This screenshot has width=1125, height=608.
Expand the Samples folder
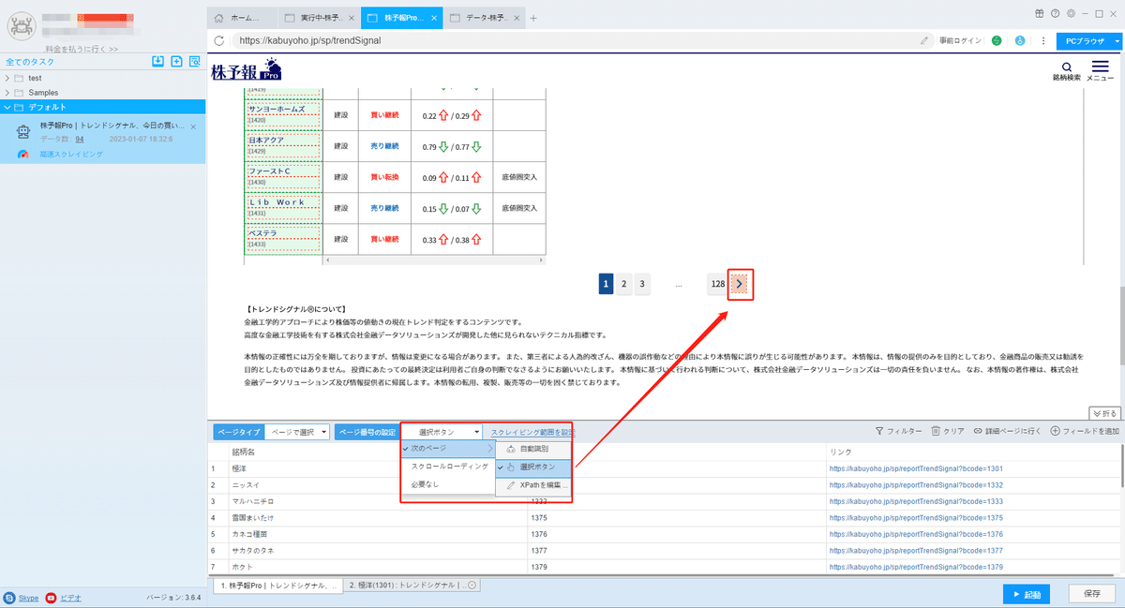[8, 93]
